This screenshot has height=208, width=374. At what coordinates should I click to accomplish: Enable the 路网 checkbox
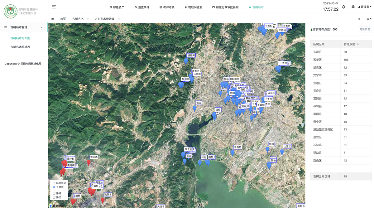point(54,193)
